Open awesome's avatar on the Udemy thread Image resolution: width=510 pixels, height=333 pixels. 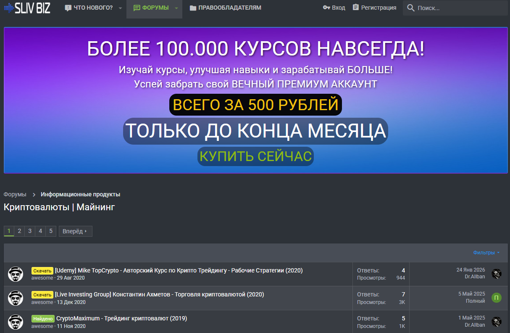point(16,274)
